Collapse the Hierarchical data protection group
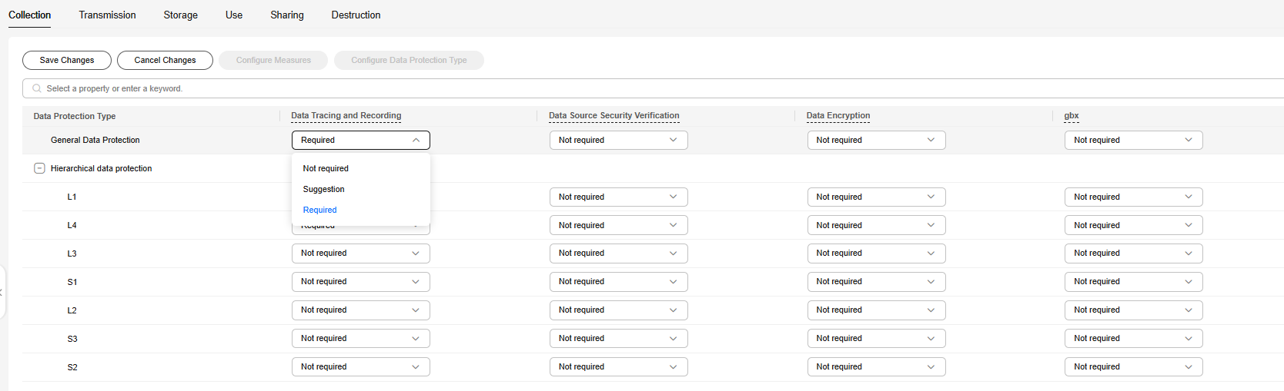Image resolution: width=1284 pixels, height=391 pixels. coord(39,168)
